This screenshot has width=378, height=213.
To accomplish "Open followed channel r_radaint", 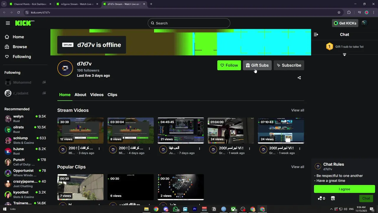I will coord(25,93).
